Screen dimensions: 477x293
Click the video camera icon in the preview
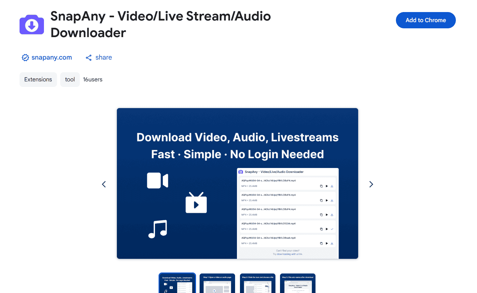click(x=158, y=180)
